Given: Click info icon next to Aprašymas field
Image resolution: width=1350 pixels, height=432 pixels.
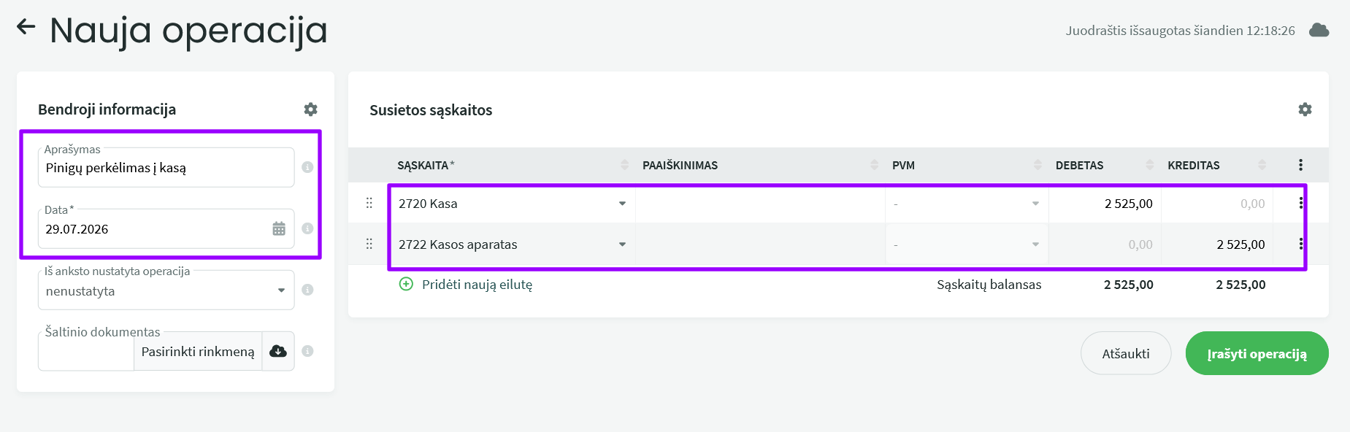Looking at the screenshot, I should point(307,167).
